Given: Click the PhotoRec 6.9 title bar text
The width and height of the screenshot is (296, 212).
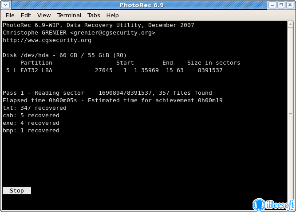Looking at the screenshot, I should pos(142,5).
